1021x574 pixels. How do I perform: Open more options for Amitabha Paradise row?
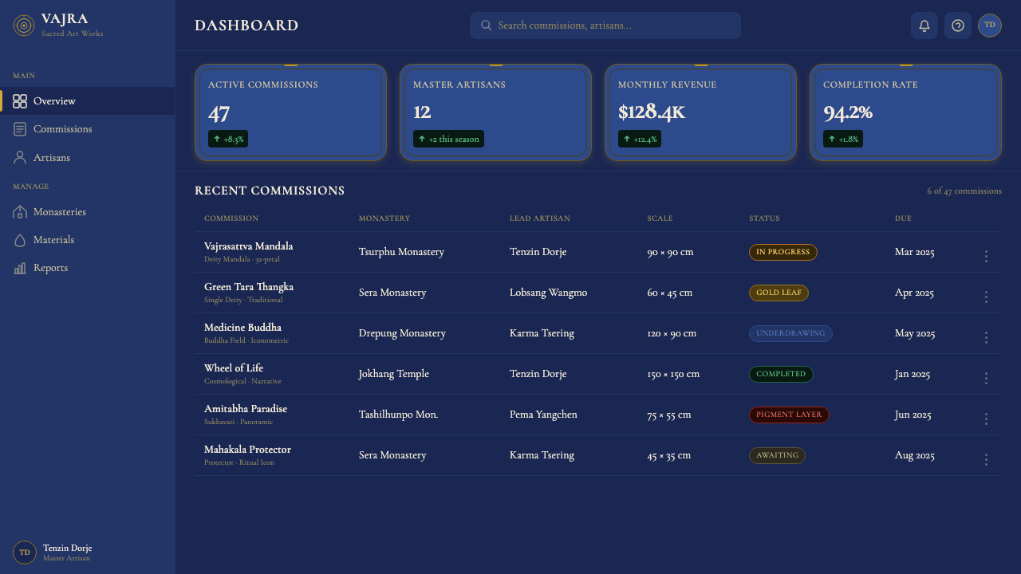click(986, 419)
